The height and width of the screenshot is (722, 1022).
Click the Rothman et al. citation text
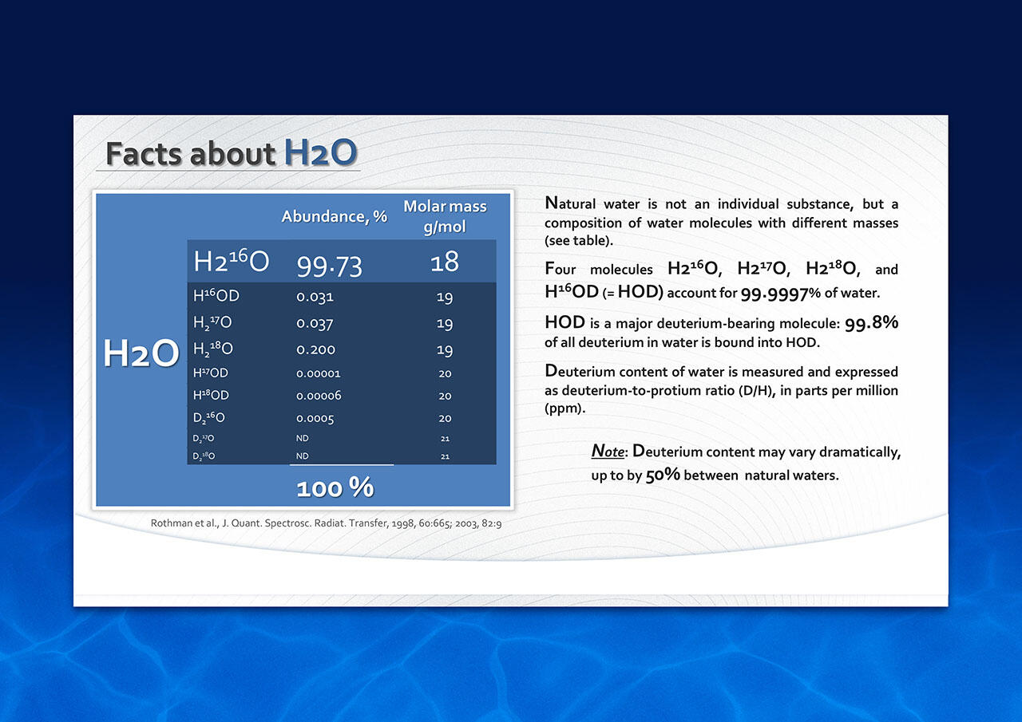pyautogui.click(x=326, y=523)
